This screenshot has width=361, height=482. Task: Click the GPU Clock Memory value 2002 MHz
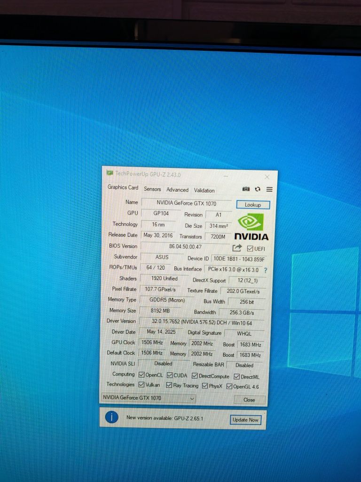[x=202, y=343]
